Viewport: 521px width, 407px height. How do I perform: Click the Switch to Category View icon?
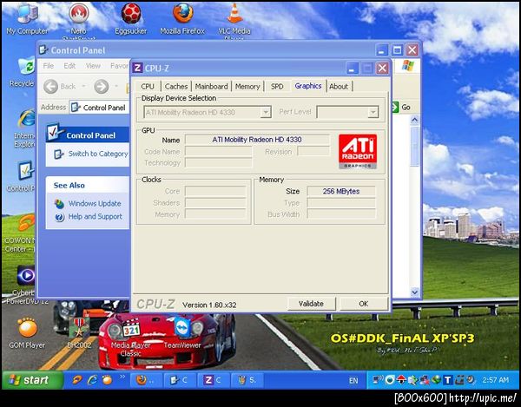(58, 154)
